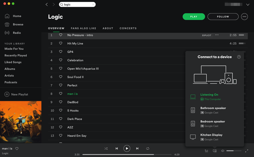254x157 pixels.
Task: Like the now playing song in player bar
Action: (x=17, y=149)
